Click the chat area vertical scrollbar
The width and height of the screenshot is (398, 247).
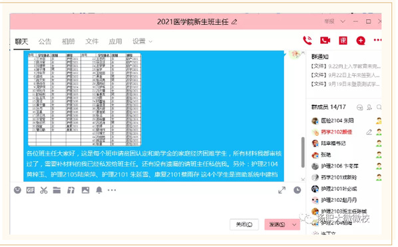tap(303, 152)
